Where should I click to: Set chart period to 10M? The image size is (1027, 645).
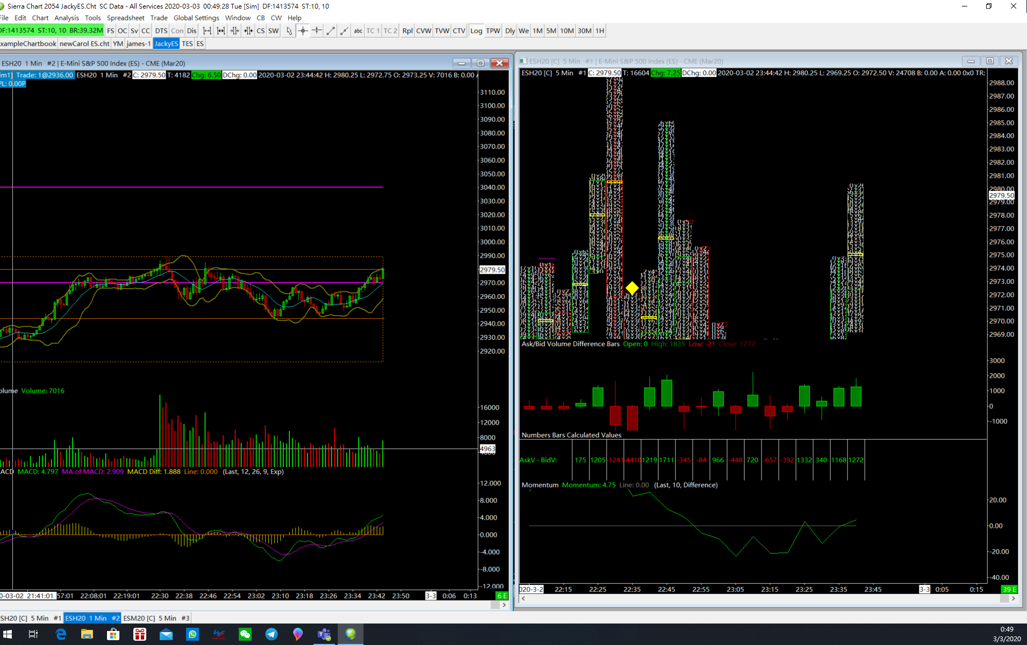567,31
